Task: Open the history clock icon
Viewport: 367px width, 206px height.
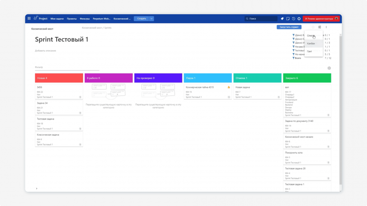Action: [294, 19]
